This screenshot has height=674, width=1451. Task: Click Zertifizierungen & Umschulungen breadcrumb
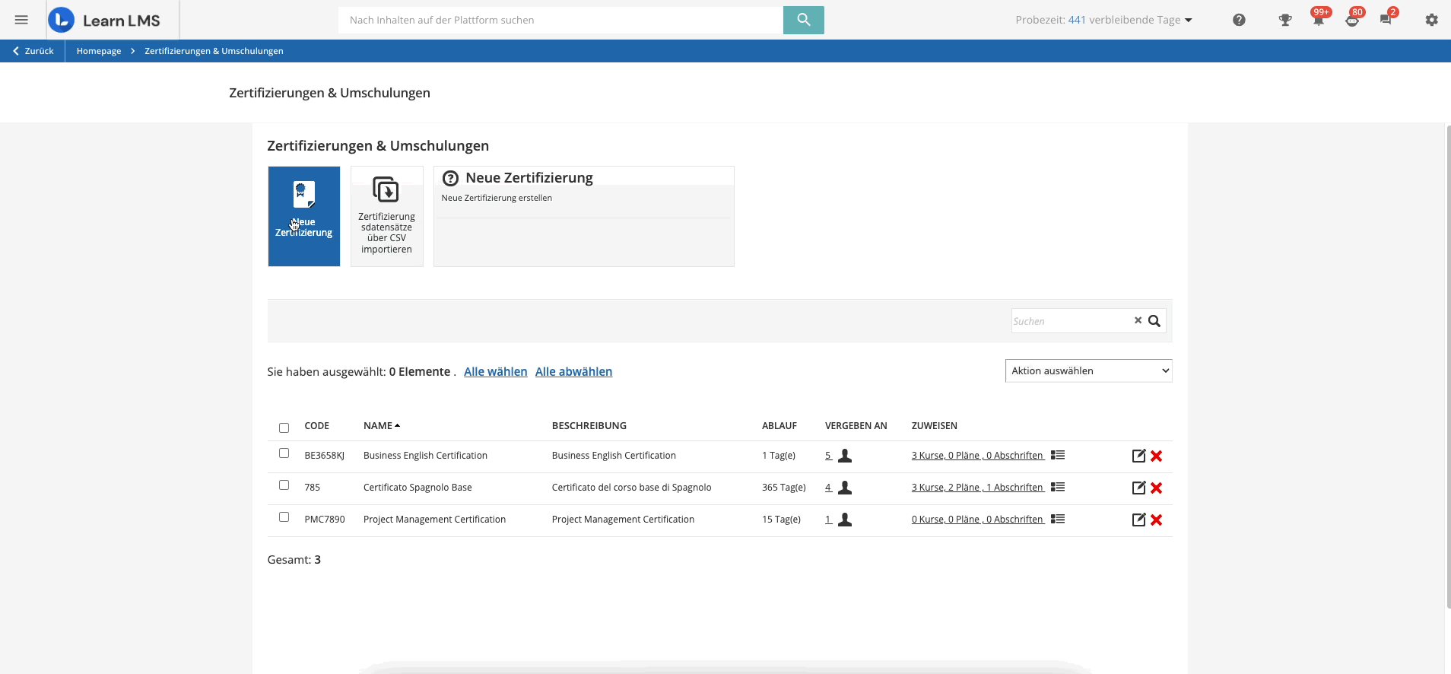[x=214, y=51]
